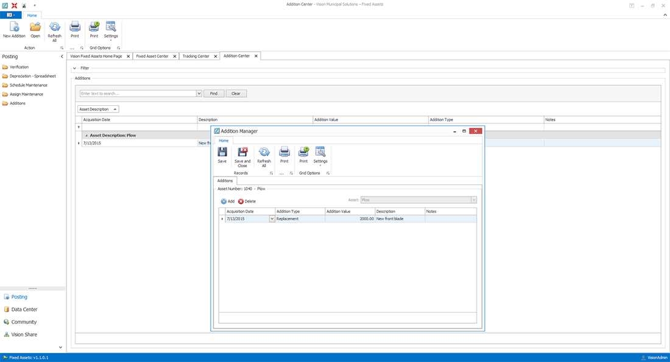Click the Asset Description grouping chip
This screenshot has height=362, width=670.
(x=98, y=110)
